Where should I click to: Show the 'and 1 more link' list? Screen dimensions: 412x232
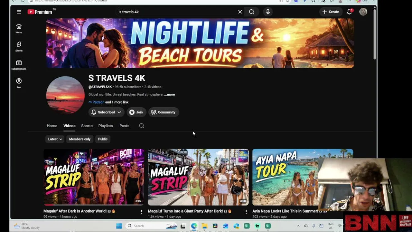[x=117, y=102]
